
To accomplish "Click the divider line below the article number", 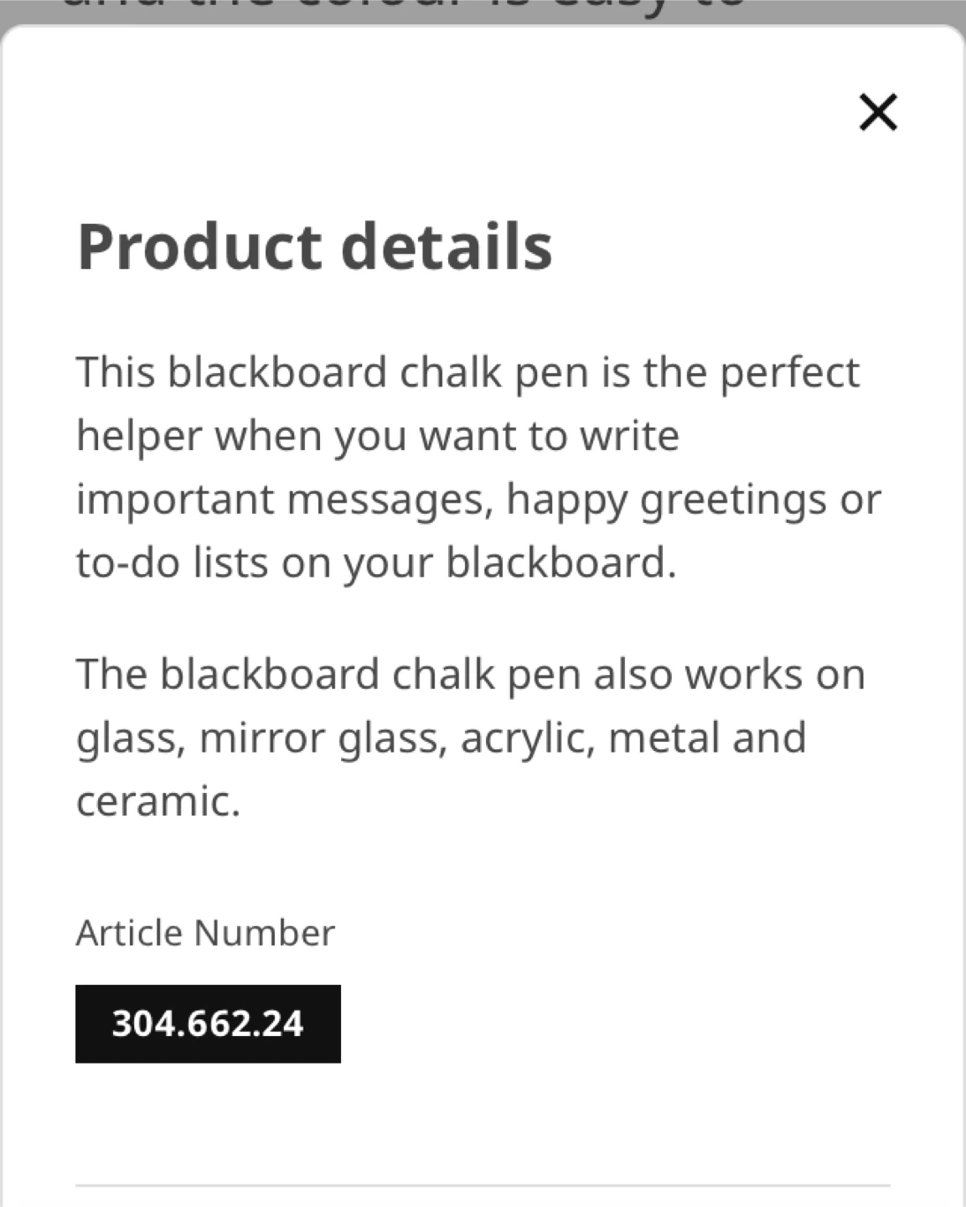I will pos(483,1185).
